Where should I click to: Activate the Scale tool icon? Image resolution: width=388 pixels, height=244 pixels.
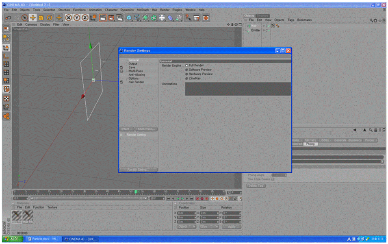click(41, 18)
